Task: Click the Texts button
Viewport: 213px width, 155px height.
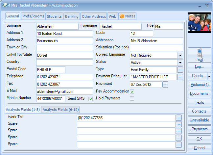Action: click(200, 102)
